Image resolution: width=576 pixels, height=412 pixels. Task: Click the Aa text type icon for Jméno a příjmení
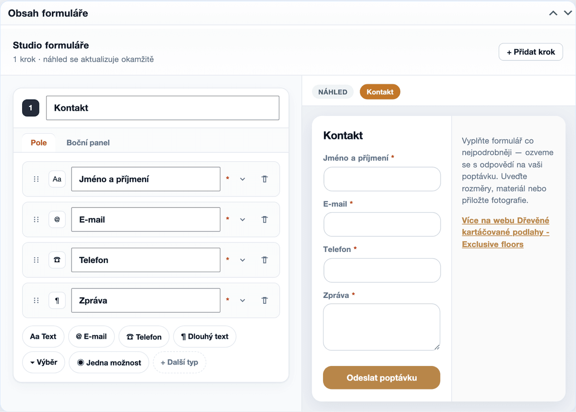click(x=57, y=179)
